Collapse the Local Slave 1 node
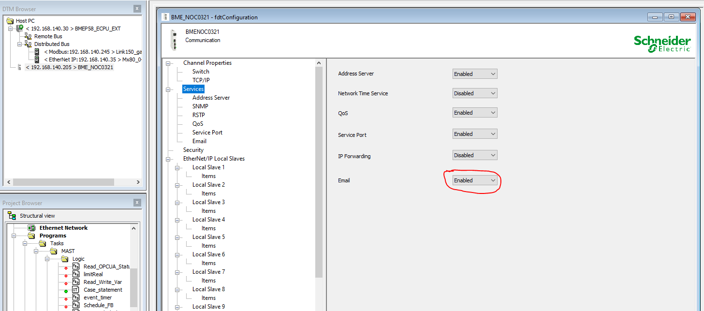The width and height of the screenshot is (704, 311). pyautogui.click(x=177, y=168)
